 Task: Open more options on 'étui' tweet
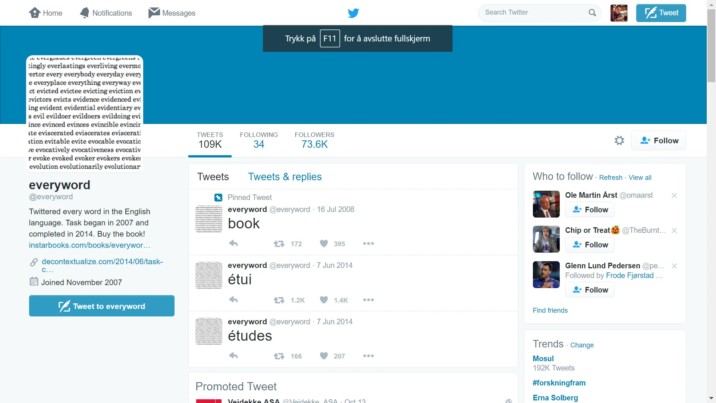coord(368,300)
